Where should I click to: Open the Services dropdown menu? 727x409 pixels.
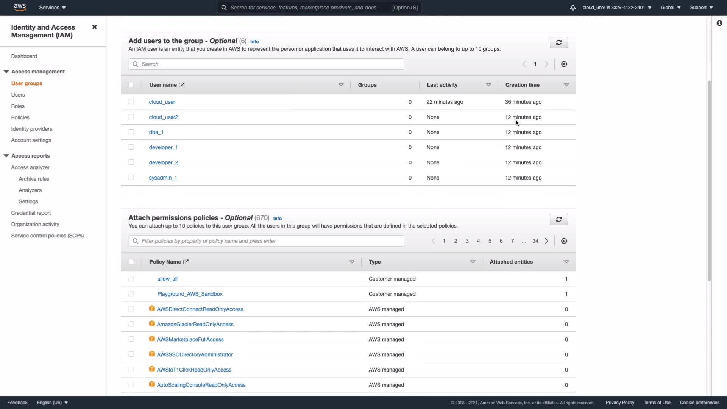click(52, 8)
